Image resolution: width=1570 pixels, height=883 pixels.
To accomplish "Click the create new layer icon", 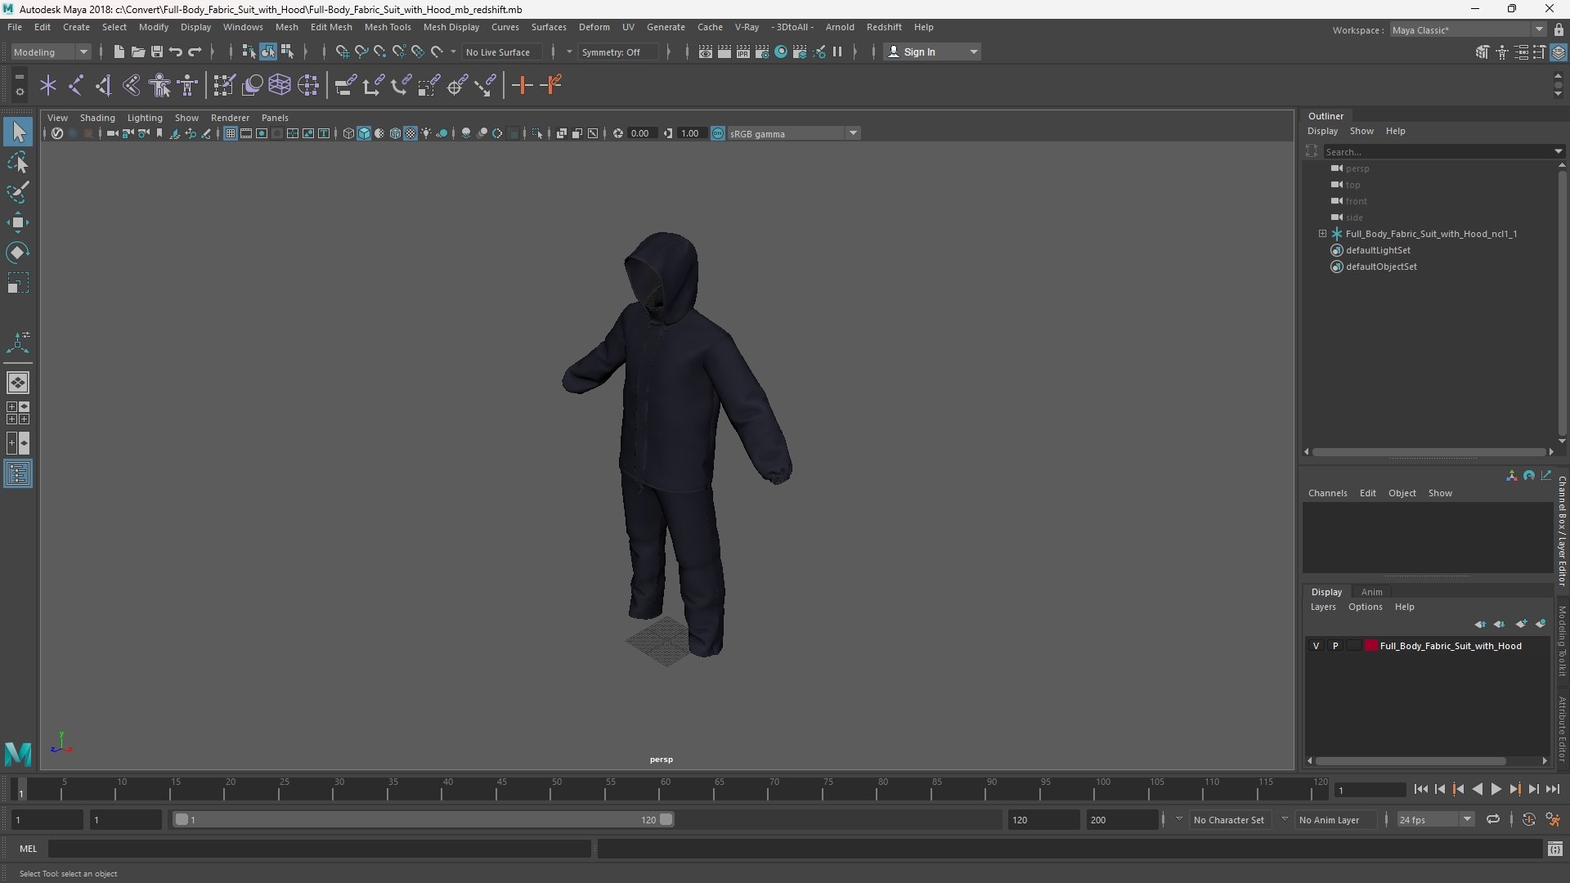I will pos(1521,624).
